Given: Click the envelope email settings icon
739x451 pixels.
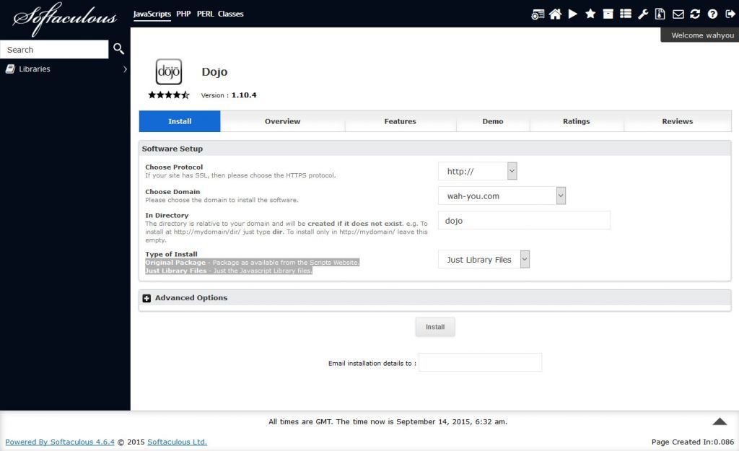Looking at the screenshot, I should [678, 14].
